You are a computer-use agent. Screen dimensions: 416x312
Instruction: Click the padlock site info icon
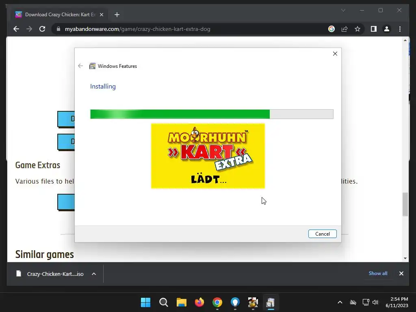pyautogui.click(x=58, y=29)
